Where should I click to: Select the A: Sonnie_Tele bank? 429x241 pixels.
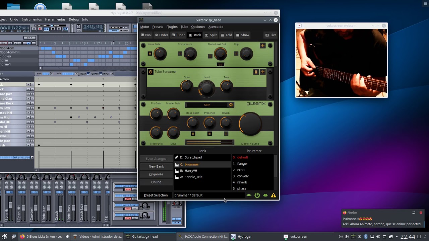pyautogui.click(x=202, y=177)
